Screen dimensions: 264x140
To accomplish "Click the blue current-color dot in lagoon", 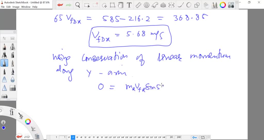I will click(4, 128).
